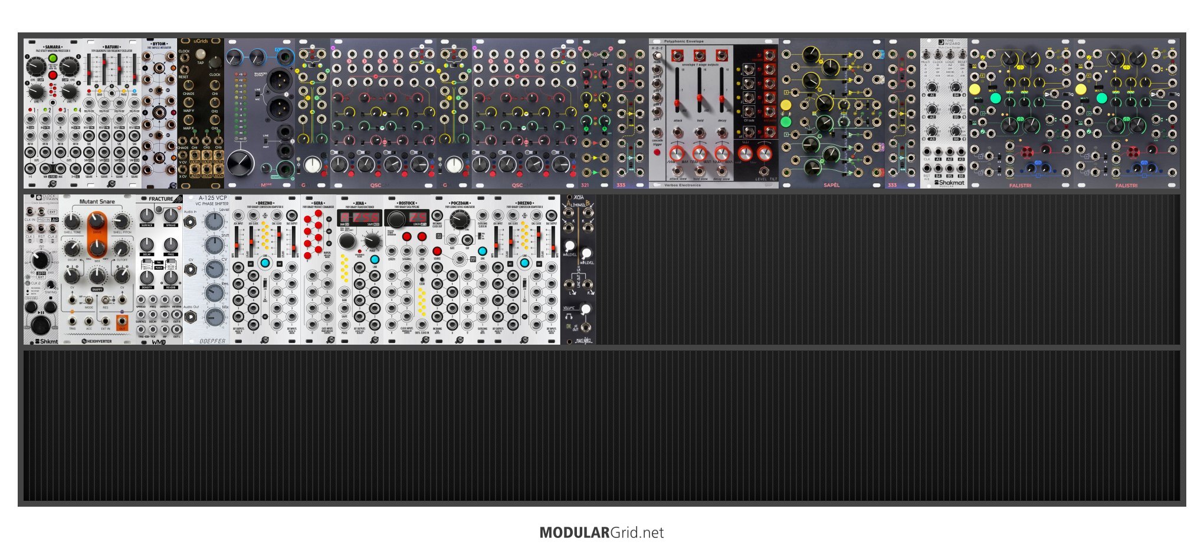Flip the RESET toggle switch on Time Wizard

click(962, 55)
